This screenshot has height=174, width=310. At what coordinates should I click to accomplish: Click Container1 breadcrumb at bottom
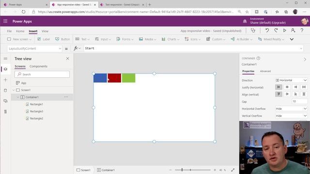click(106, 170)
